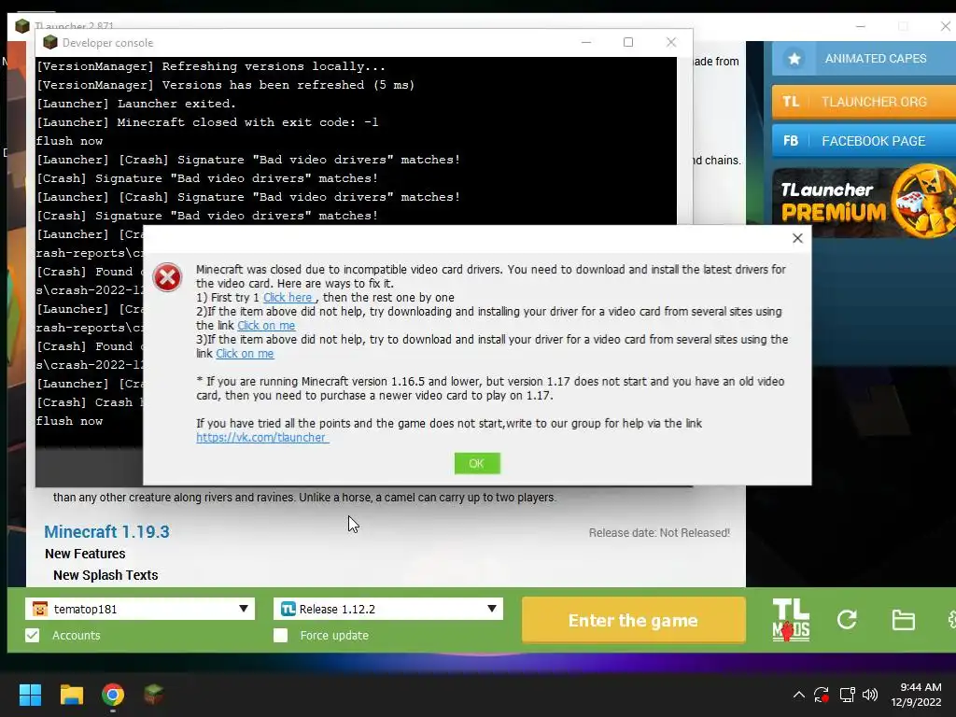Click the TLauncher taskbar icon
The image size is (956, 717).
[x=154, y=695]
